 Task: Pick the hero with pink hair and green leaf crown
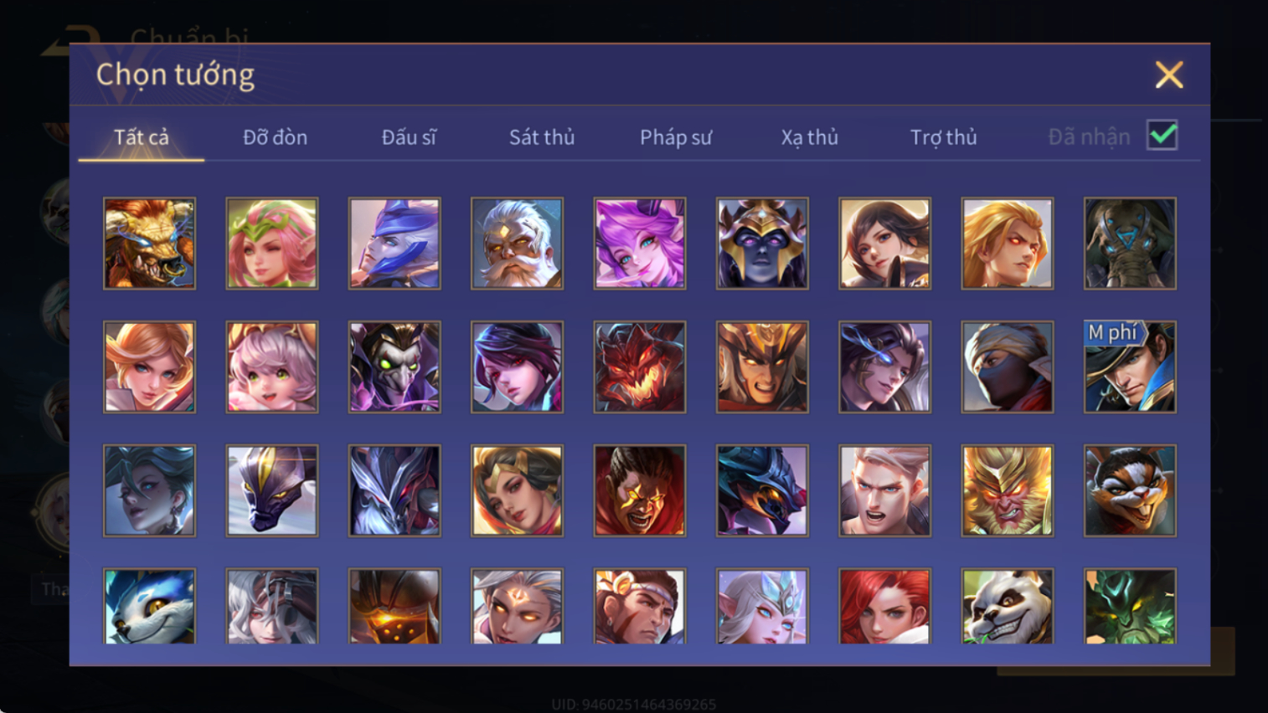[272, 244]
